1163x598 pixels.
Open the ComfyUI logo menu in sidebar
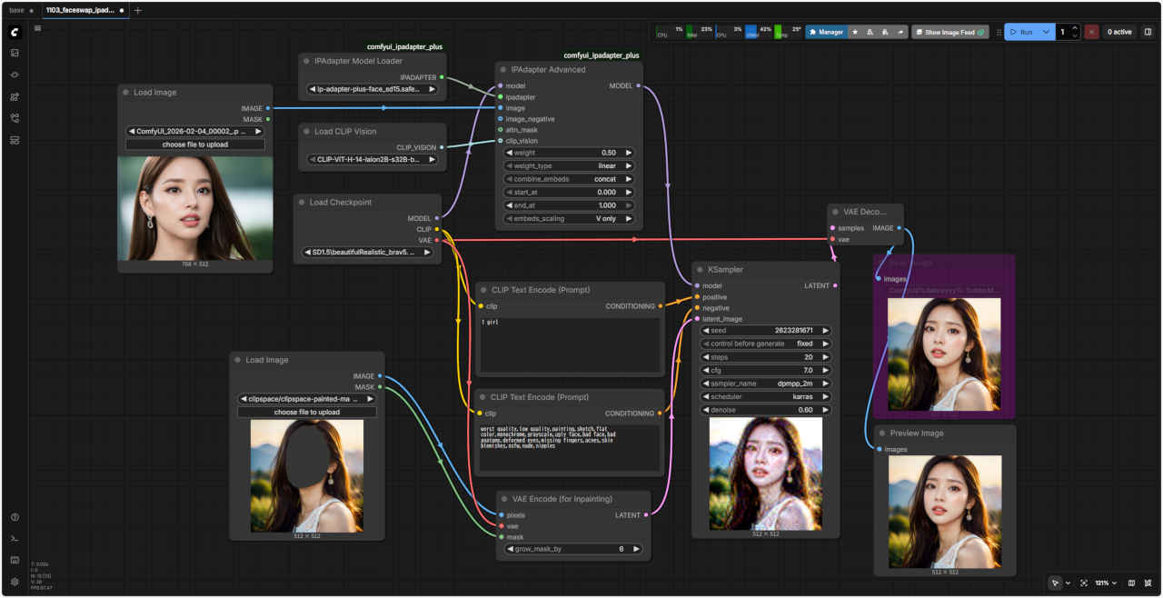click(15, 32)
